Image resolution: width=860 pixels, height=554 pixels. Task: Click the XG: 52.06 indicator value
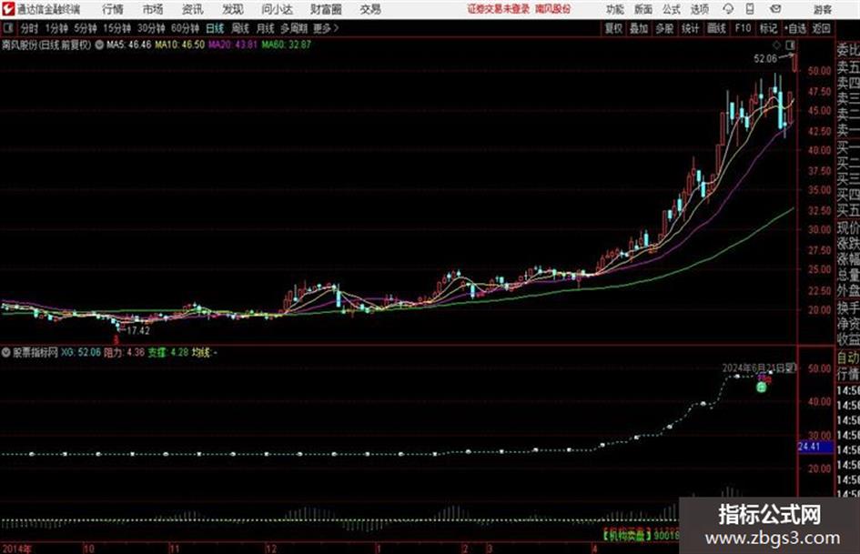click(81, 352)
